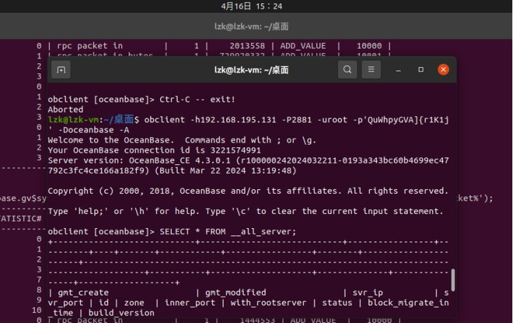Click value 1444553 in background terminal bottom row
Screen dimensions: 513x323
pos(257,320)
